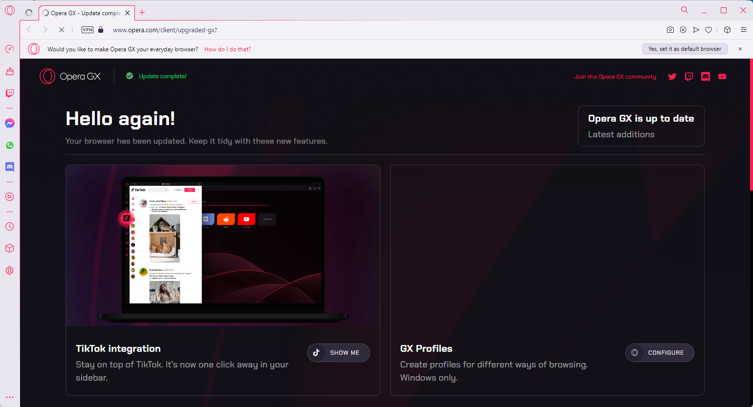The height and width of the screenshot is (407, 753).
Task: Go forward to next page
Action: tap(45, 30)
